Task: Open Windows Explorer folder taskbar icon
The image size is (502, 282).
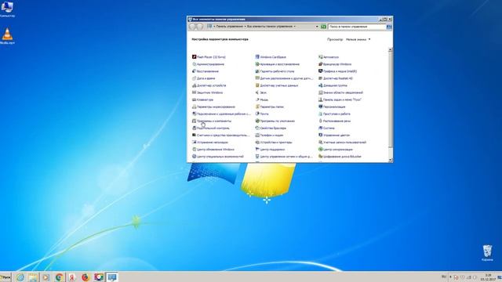Action: 33,277
